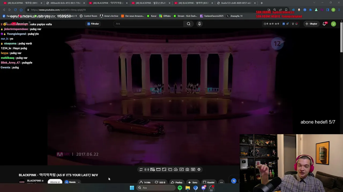Open File Explorer from the taskbar

[188, 188]
